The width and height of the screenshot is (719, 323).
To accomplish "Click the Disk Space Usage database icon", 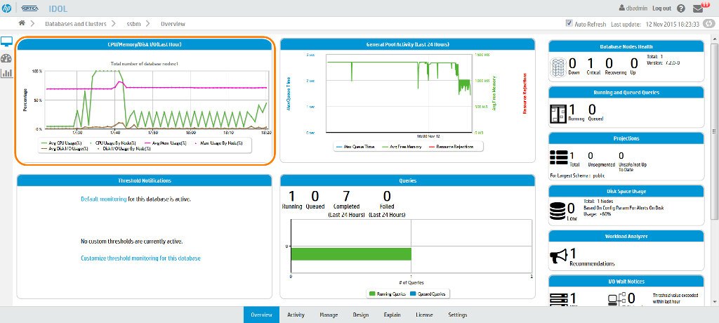I will tap(558, 209).
